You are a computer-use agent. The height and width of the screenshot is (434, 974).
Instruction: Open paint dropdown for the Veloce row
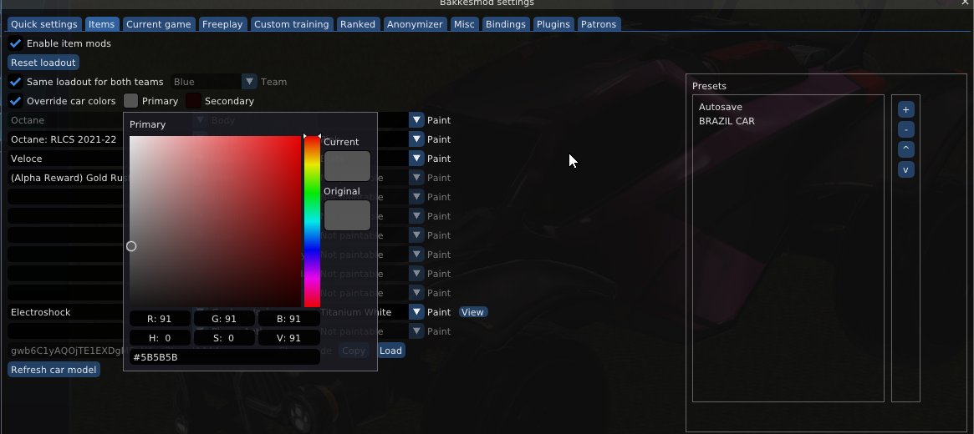[416, 159]
